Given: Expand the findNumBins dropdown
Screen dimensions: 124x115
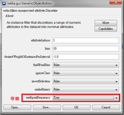Looking at the screenshot, I should point(86,65).
